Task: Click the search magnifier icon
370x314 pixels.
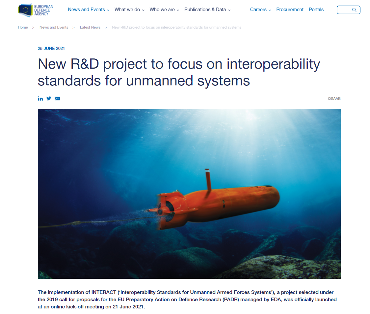Action: point(354,10)
